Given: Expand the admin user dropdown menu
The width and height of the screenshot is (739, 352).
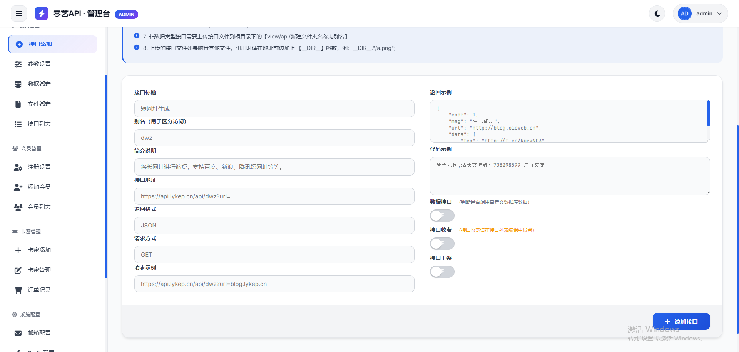Looking at the screenshot, I should coord(700,14).
